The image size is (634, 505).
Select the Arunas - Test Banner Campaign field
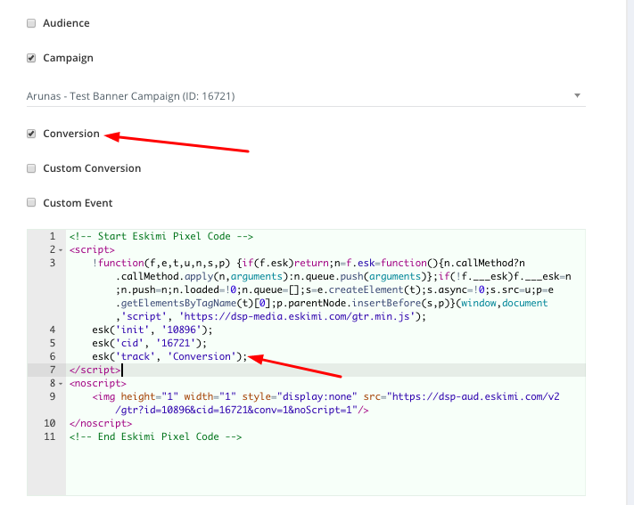pyautogui.click(x=306, y=96)
